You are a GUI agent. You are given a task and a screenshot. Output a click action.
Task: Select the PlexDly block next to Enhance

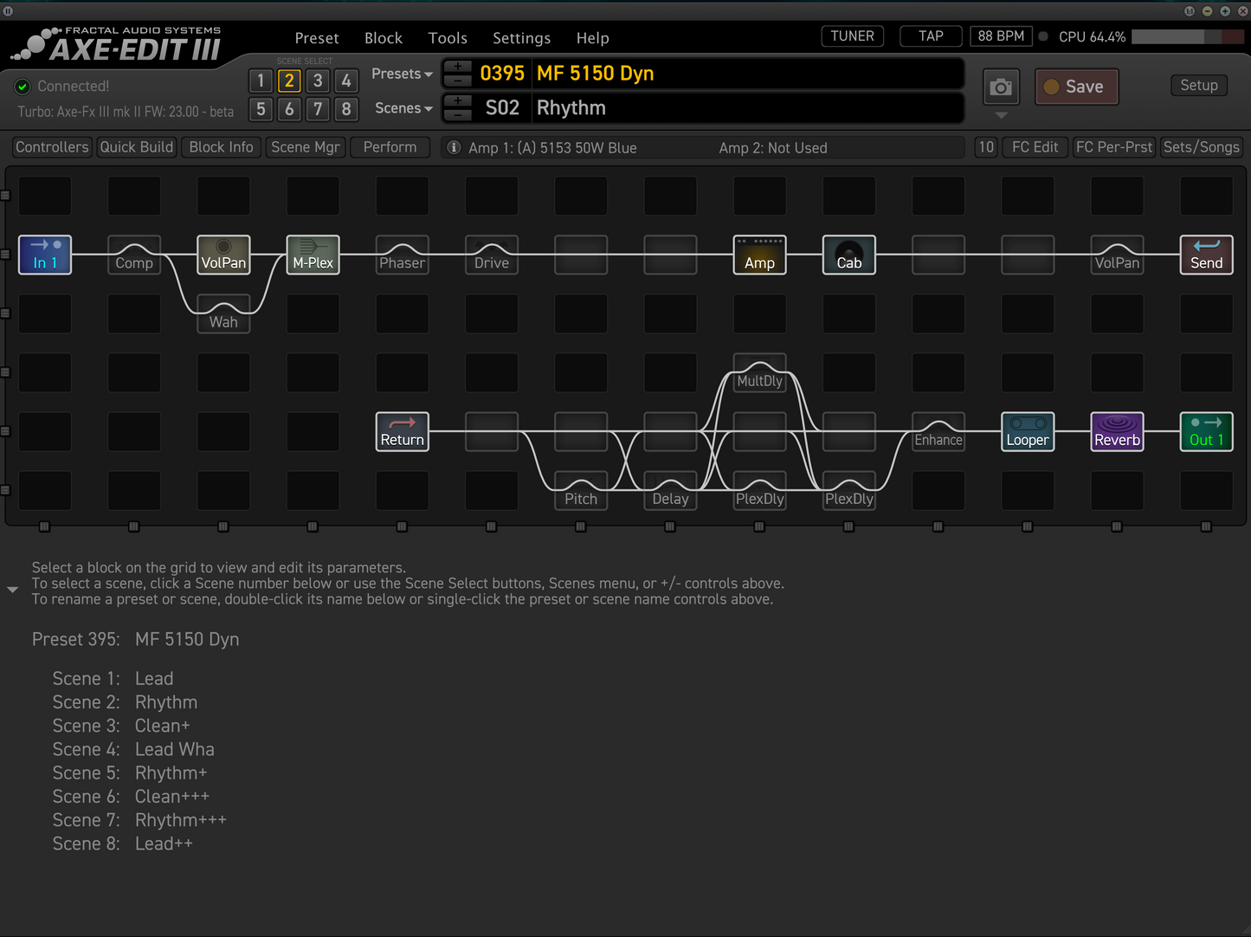[848, 490]
